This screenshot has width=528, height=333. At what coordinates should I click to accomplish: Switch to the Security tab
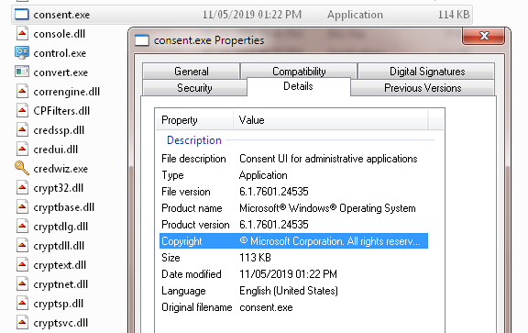(x=194, y=88)
